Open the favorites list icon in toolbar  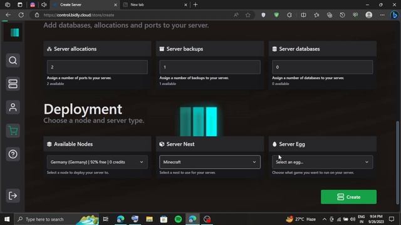click(x=316, y=15)
